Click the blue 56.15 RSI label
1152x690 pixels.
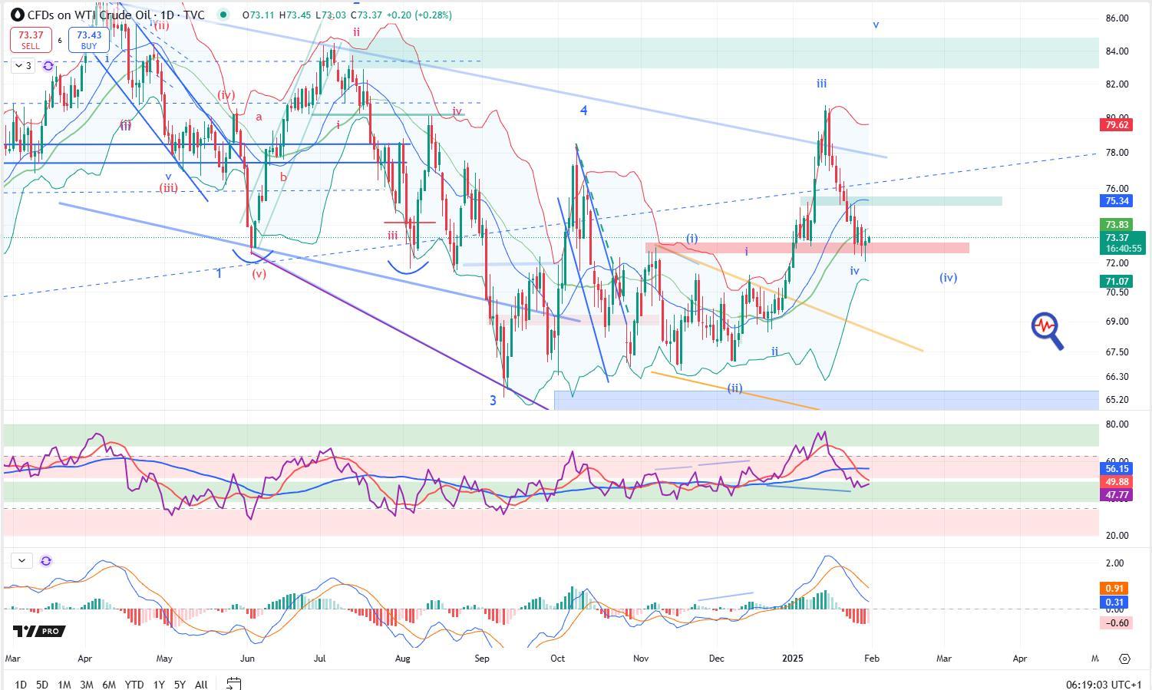point(1116,468)
